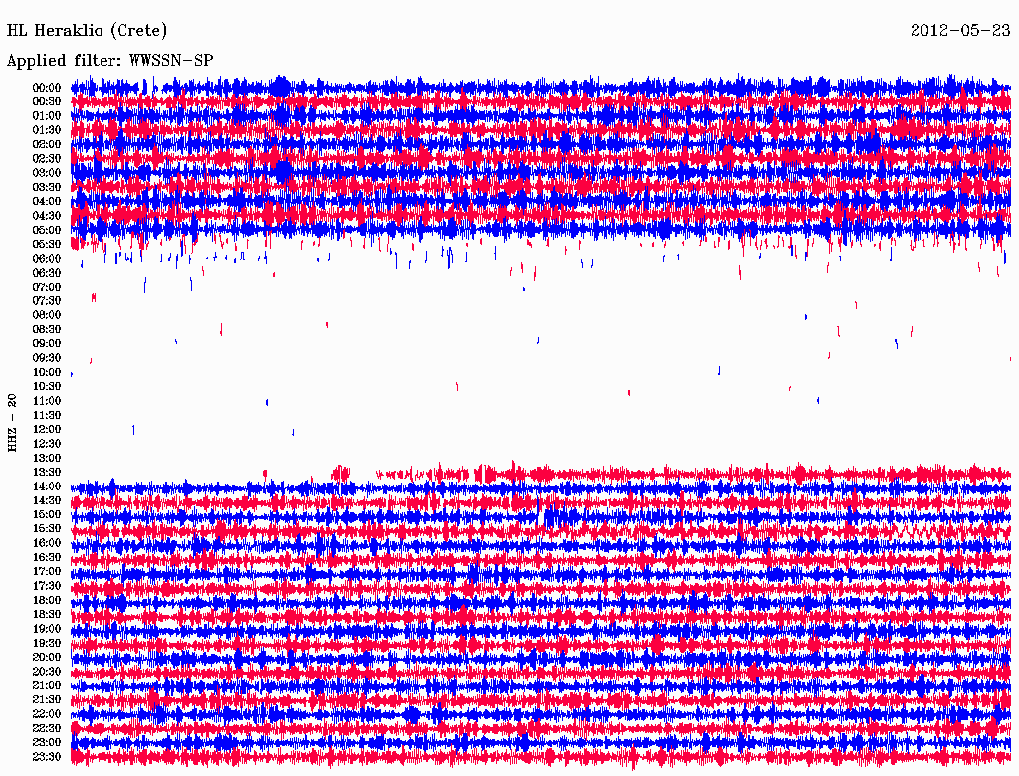Select the 07:30 time row label
The image size is (1019, 776).
46,300
